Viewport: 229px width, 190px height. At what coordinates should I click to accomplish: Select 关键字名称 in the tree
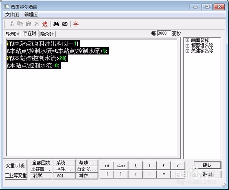(x=202, y=51)
